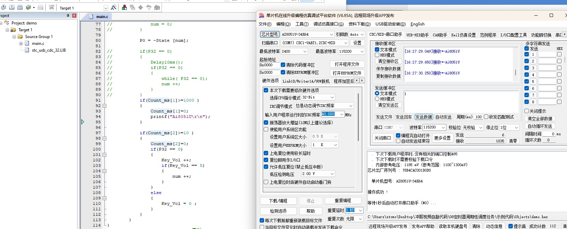The height and width of the screenshot is (229, 567).
Task: Open the USB驱动安装(D) menu
Action: click(x=390, y=24)
